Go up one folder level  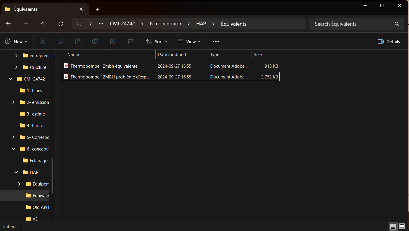pos(43,24)
